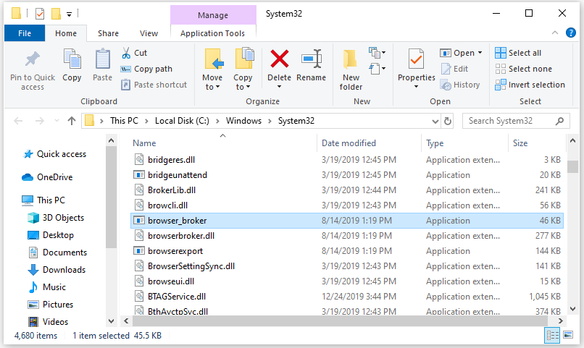584x348 pixels.
Task: Click the Properties quick access toolbar icon
Action: (x=39, y=14)
